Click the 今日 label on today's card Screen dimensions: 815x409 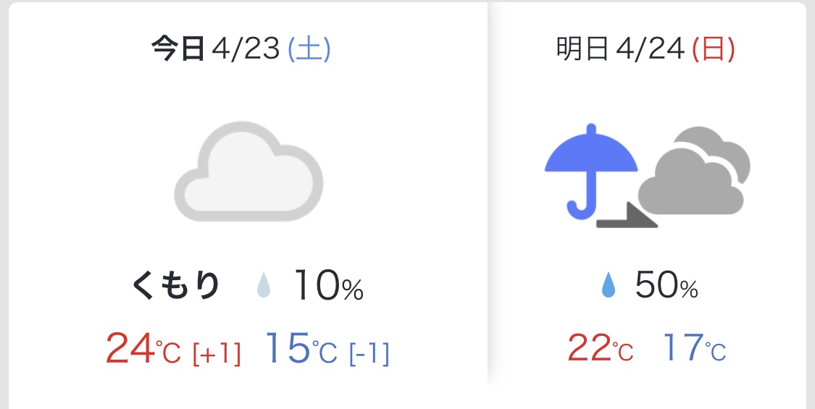tap(177, 49)
